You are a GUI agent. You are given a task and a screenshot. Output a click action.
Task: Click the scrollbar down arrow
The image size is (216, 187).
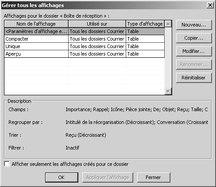point(168,91)
